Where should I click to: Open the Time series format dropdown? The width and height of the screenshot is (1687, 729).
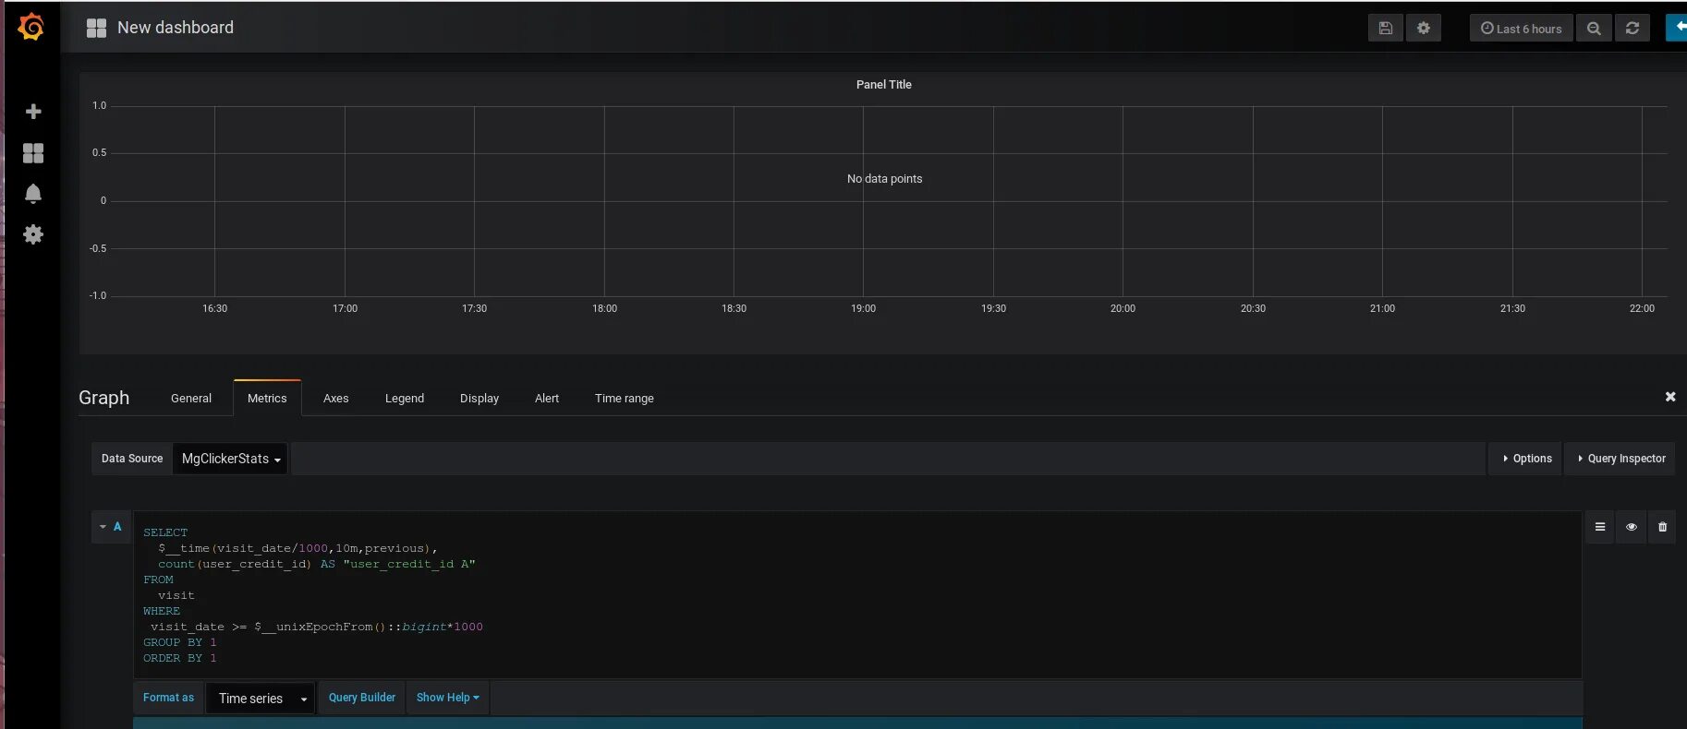(261, 699)
